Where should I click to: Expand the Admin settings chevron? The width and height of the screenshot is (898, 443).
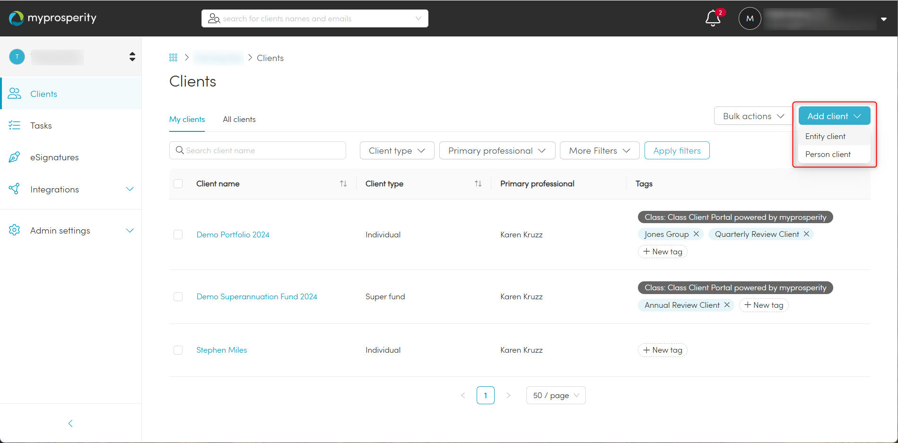[x=130, y=231]
